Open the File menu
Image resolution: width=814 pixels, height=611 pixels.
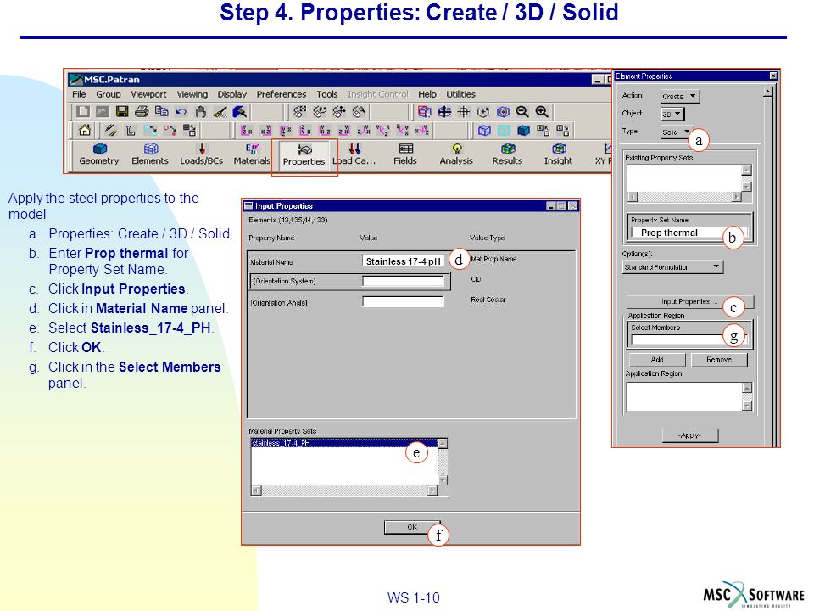79,94
